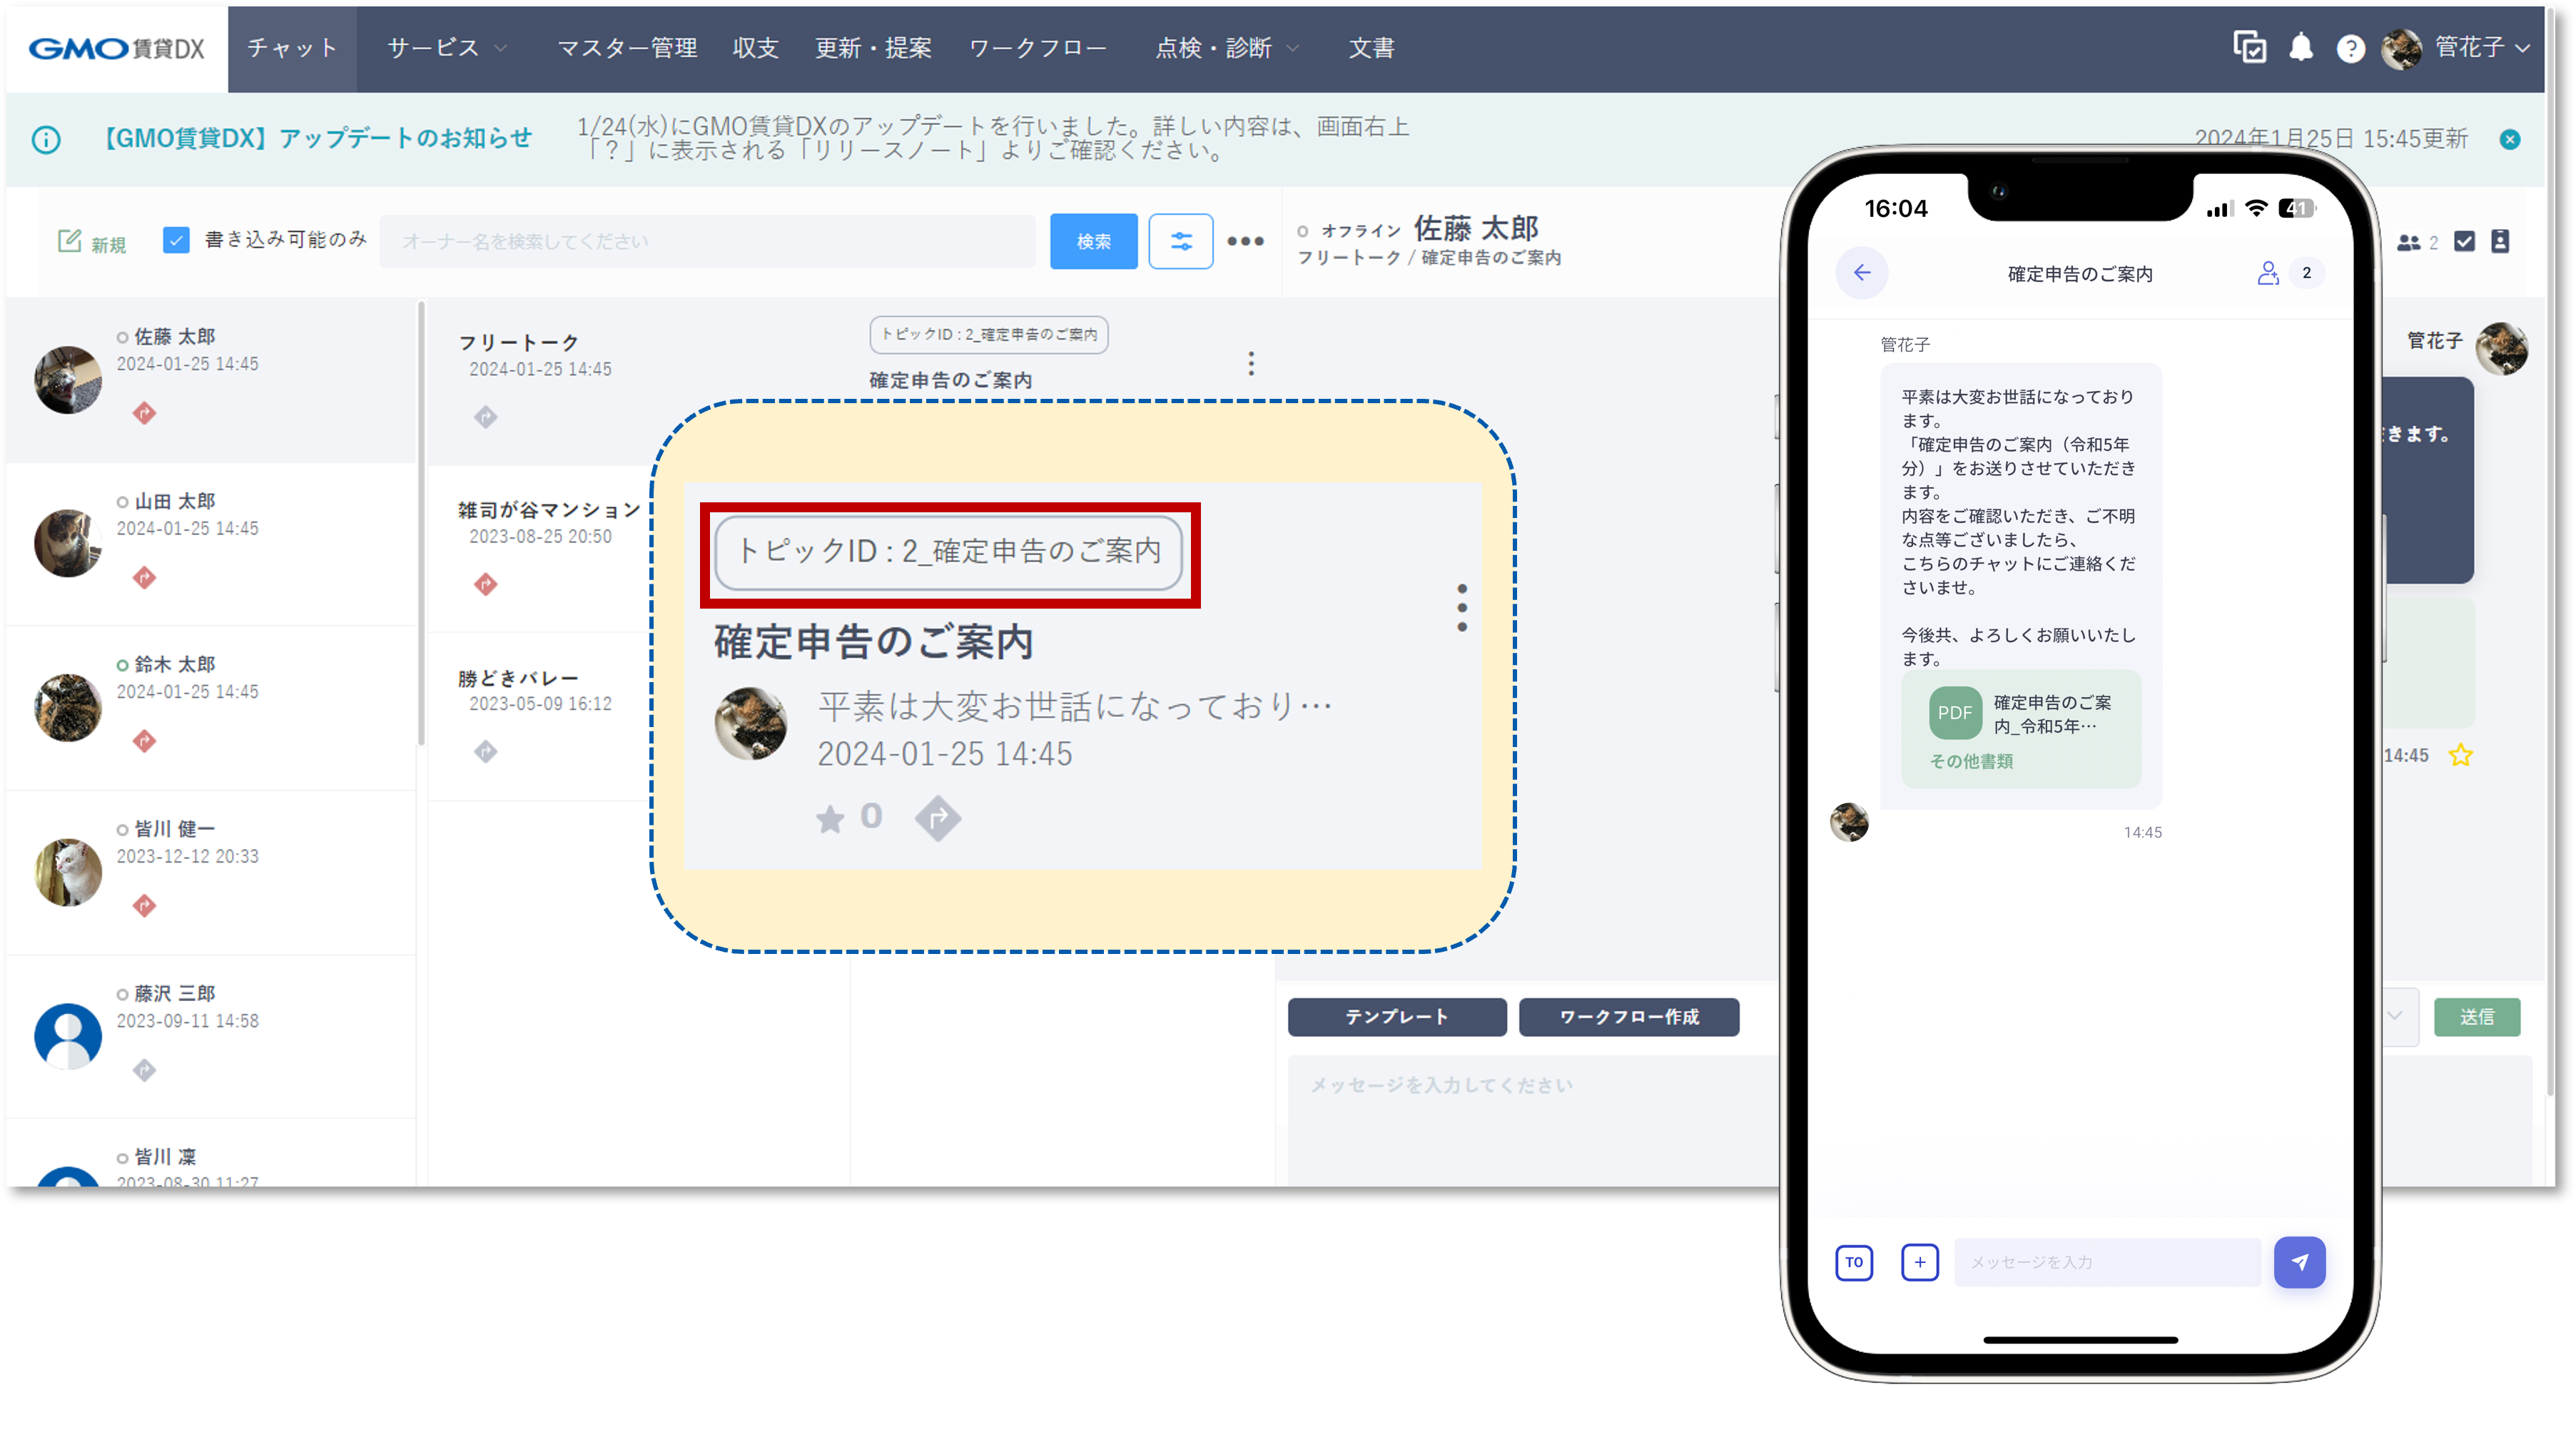Open the filter sliders control next to search
This screenshot has width=2576, height=1447.
pos(1181,240)
